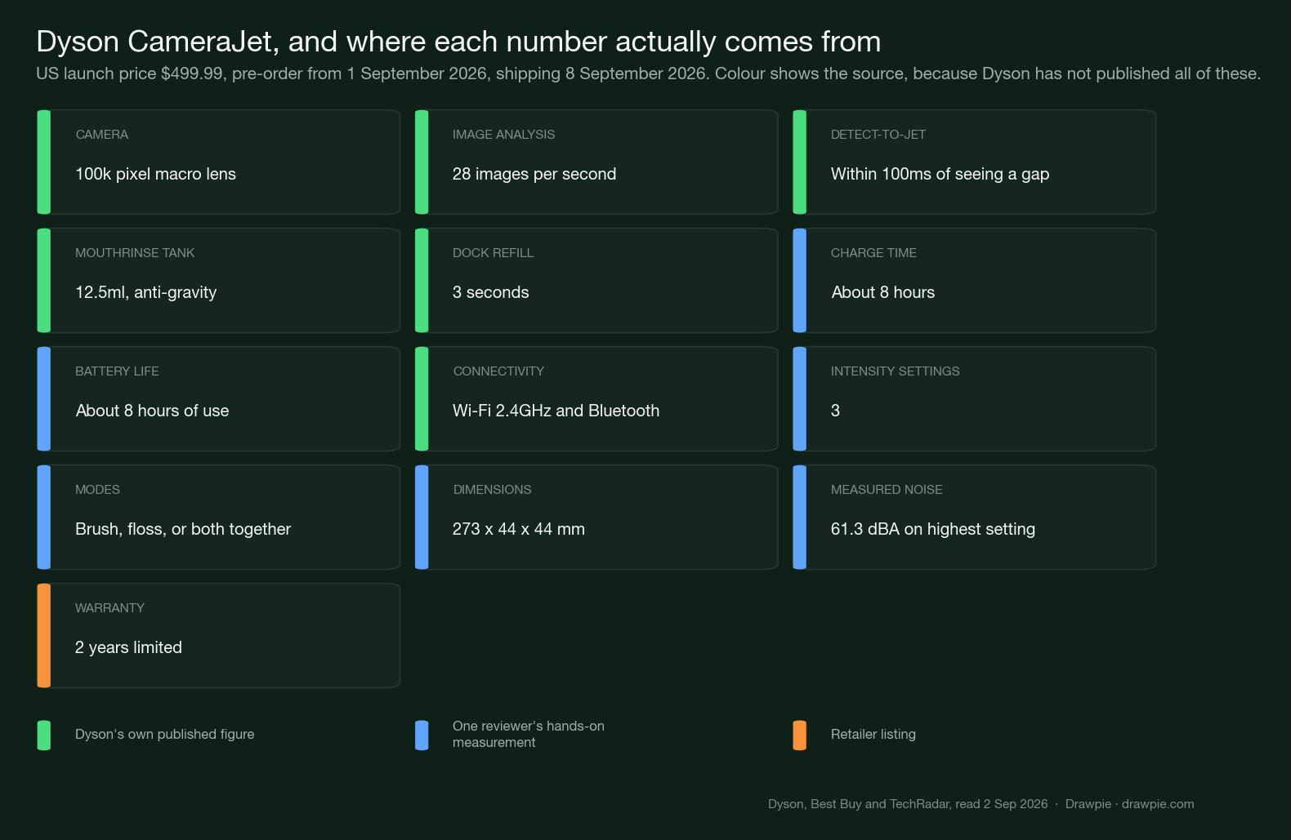Select the value 'About 8 hours of use'
1291x840 pixels.
click(152, 411)
